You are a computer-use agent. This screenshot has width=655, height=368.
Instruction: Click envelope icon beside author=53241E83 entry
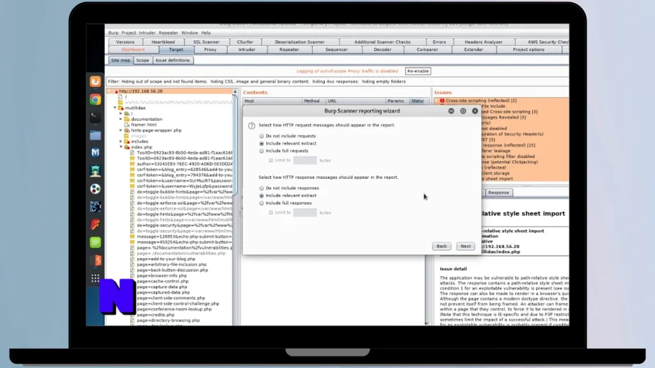pyautogui.click(x=132, y=164)
